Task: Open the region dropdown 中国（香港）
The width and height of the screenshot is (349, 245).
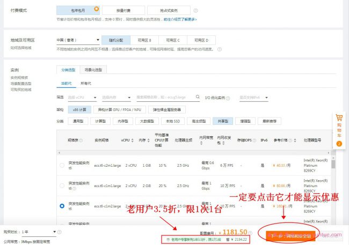Action: click(78, 40)
